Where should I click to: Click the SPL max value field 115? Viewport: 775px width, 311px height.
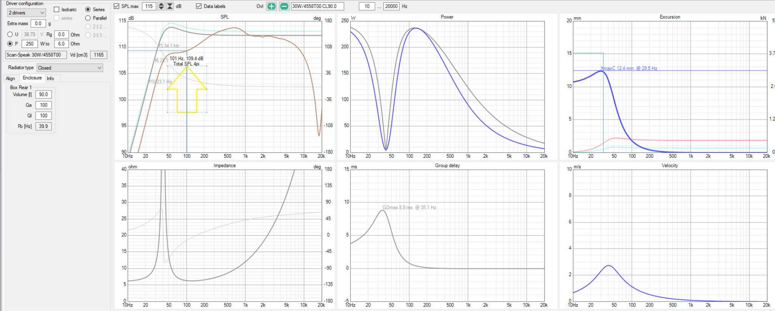[149, 6]
